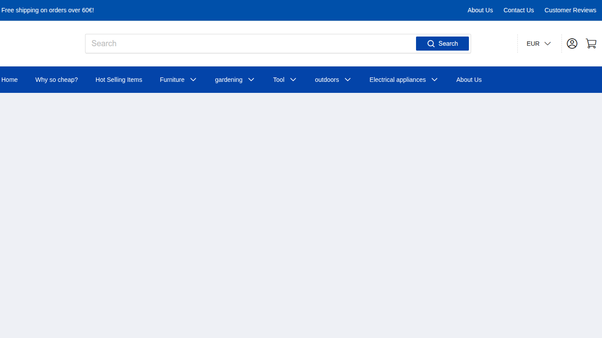Screen dimensions: 602x338
Task: Open the Contact Us link
Action: pyautogui.click(x=519, y=10)
